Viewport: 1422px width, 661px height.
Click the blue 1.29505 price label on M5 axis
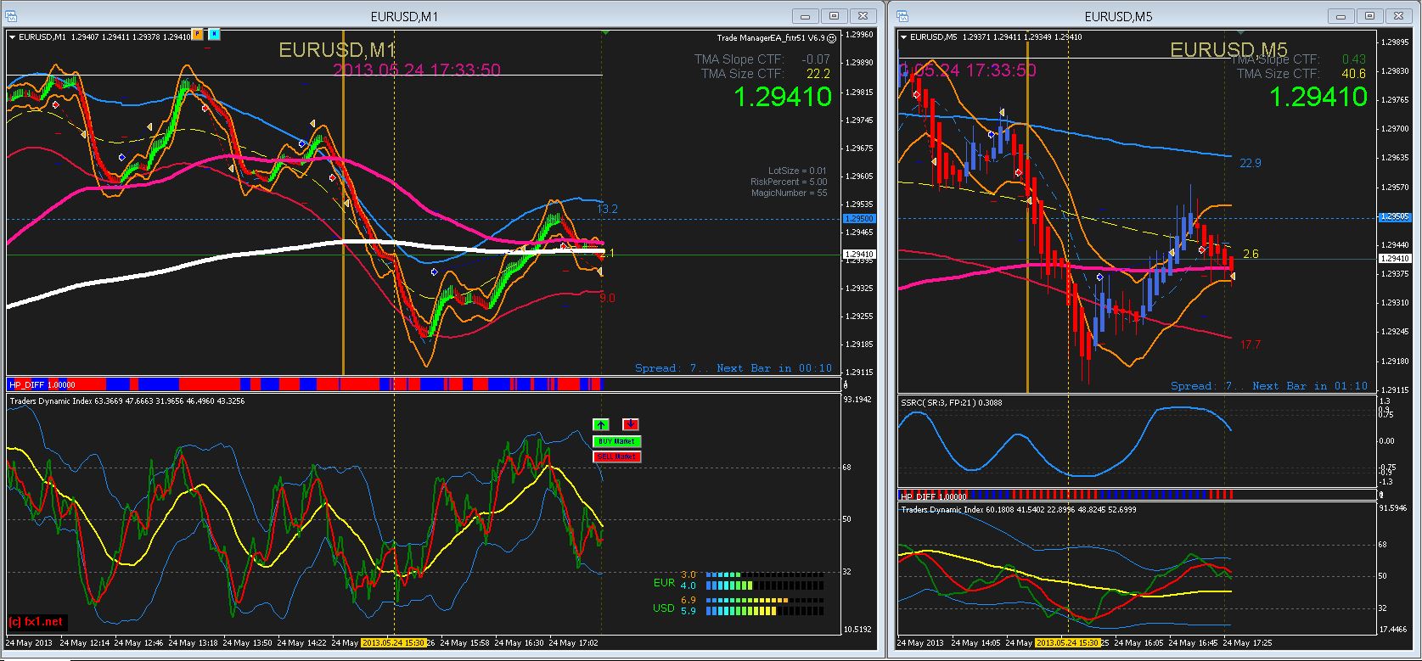[x=1395, y=217]
